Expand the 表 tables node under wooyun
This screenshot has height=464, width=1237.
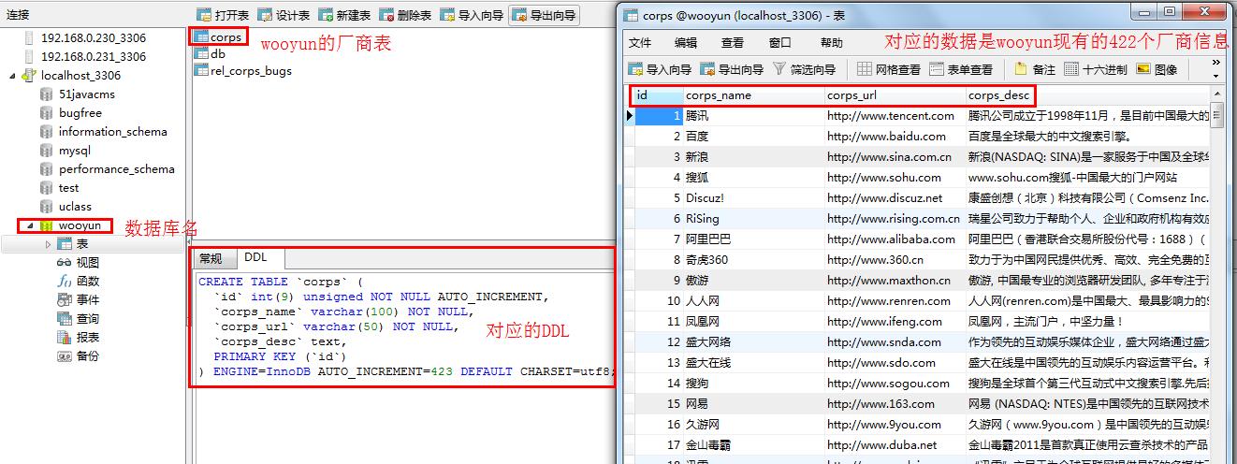(x=49, y=244)
